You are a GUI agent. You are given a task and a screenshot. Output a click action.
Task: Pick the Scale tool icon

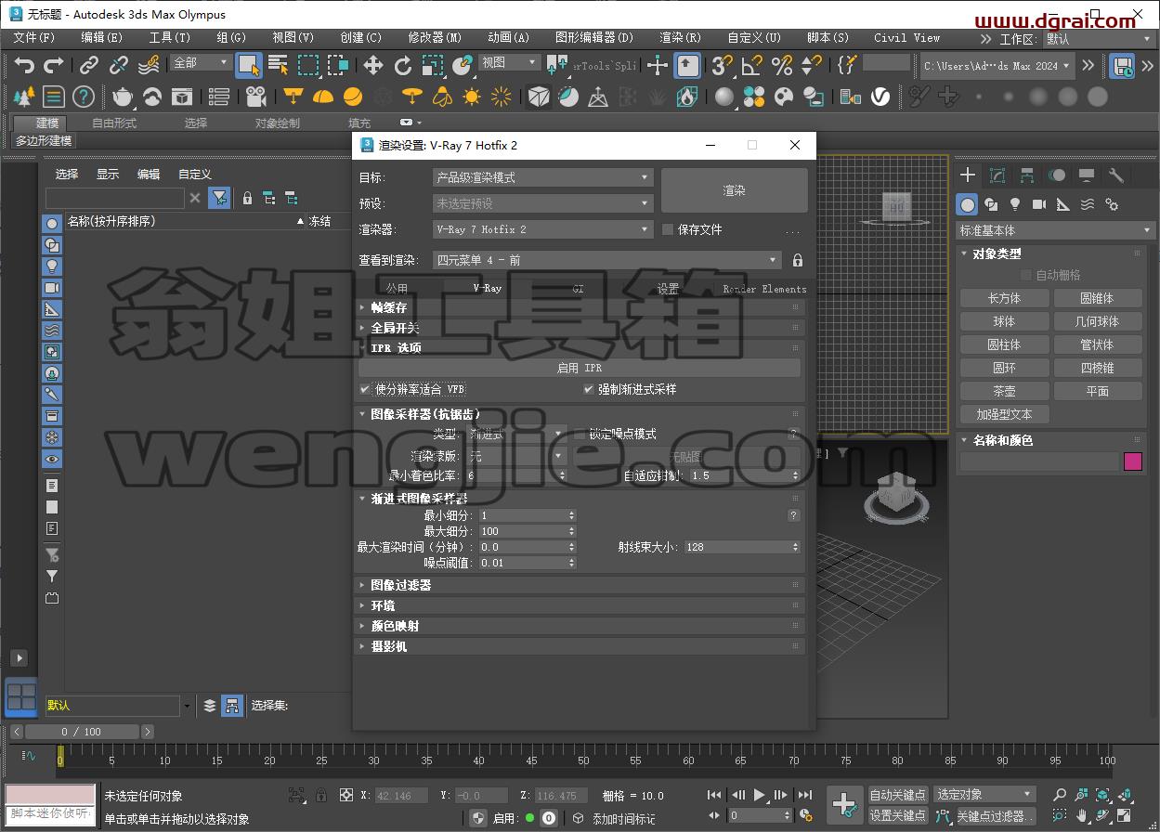pos(433,65)
